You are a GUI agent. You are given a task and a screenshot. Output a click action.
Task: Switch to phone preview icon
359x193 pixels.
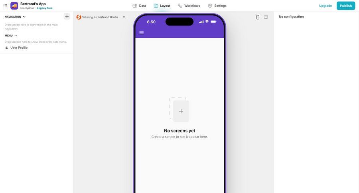point(258,17)
